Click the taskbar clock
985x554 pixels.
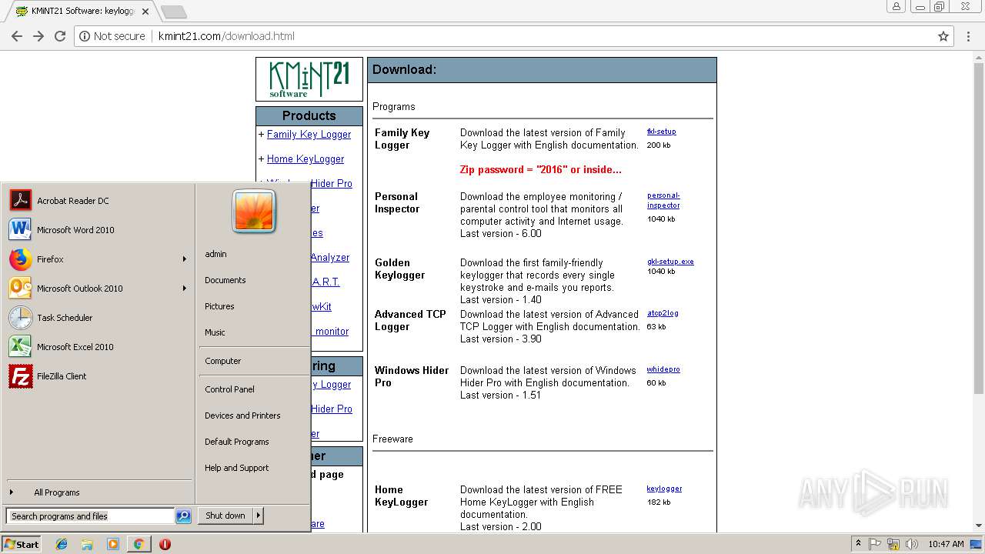coord(946,544)
